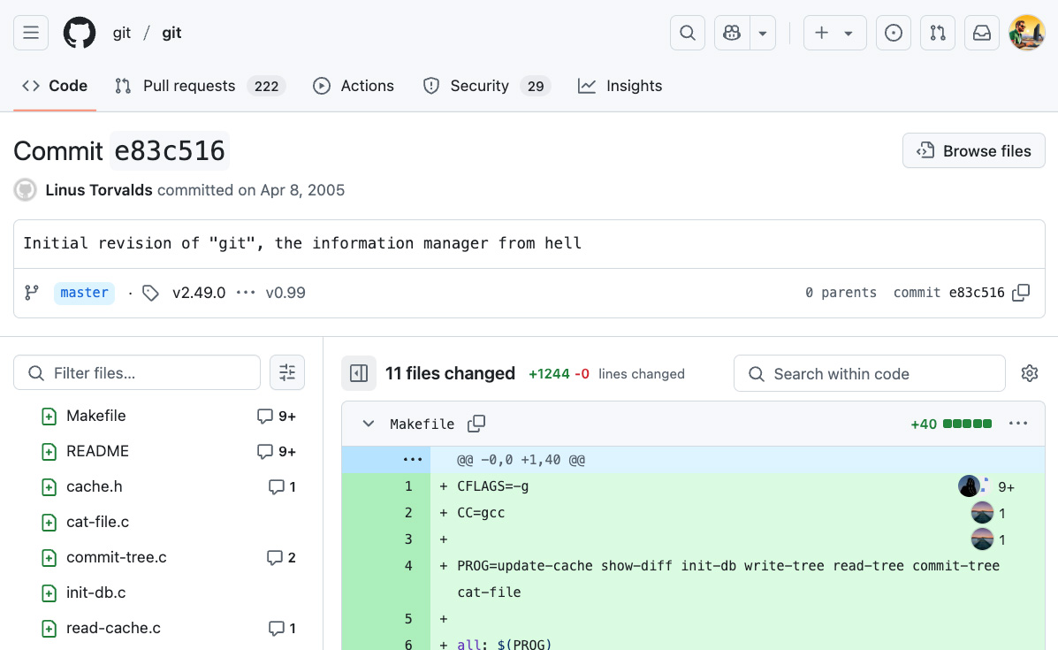Focus the Filter files input
This screenshot has width=1058, height=650.
tap(137, 372)
